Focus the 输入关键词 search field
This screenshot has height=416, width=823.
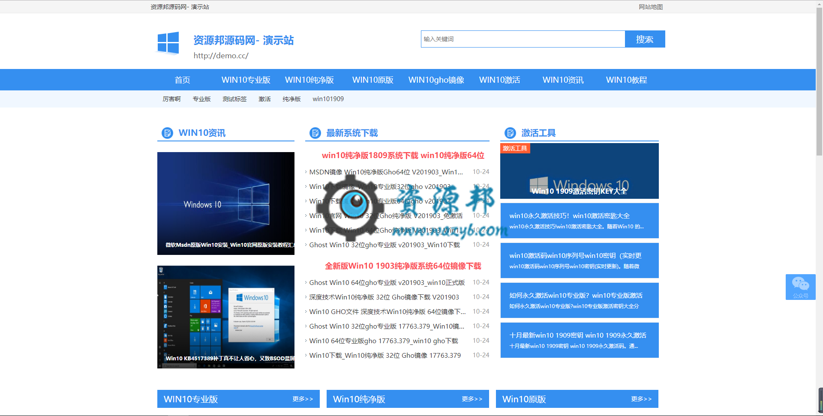(523, 39)
